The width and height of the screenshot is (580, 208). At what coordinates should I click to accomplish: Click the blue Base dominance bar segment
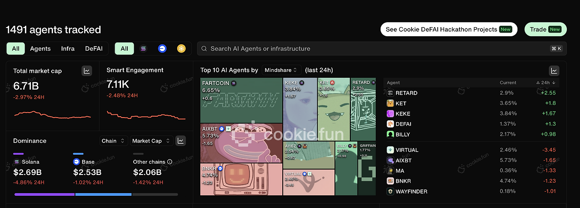(x=103, y=194)
